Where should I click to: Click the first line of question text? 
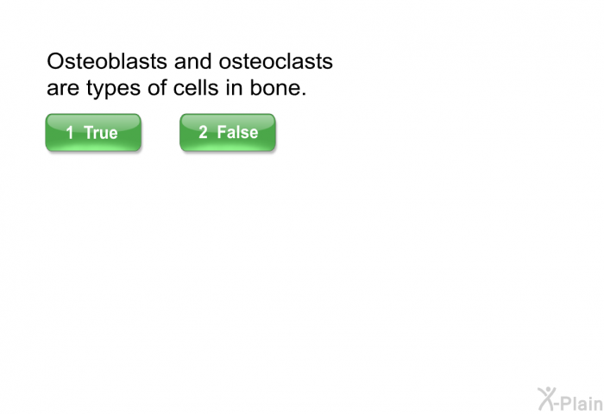pyautogui.click(x=189, y=63)
